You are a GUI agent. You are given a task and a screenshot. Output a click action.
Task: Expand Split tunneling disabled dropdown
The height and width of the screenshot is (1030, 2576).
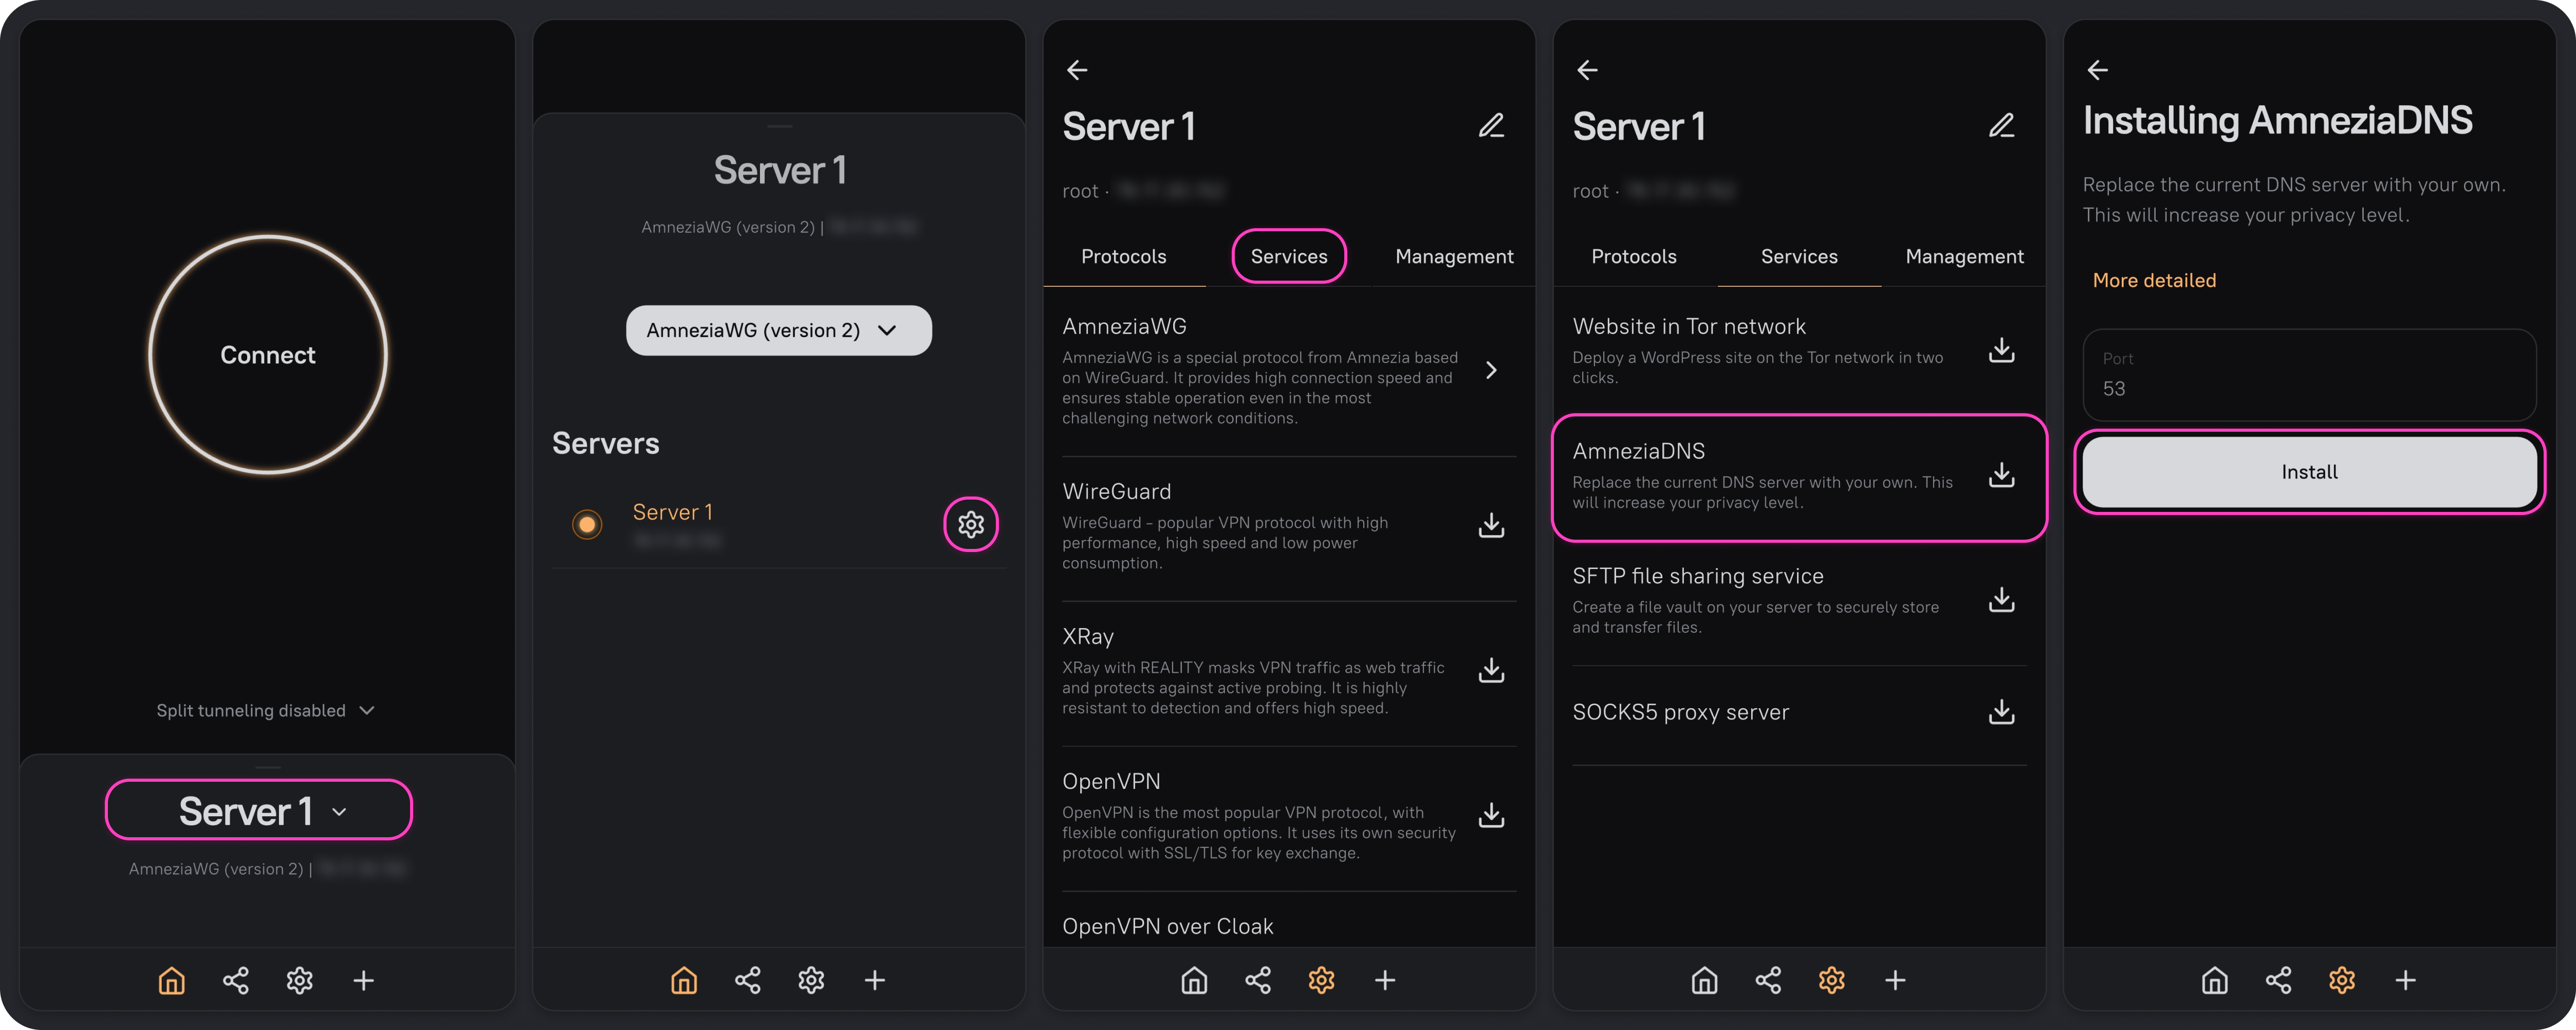265,710
